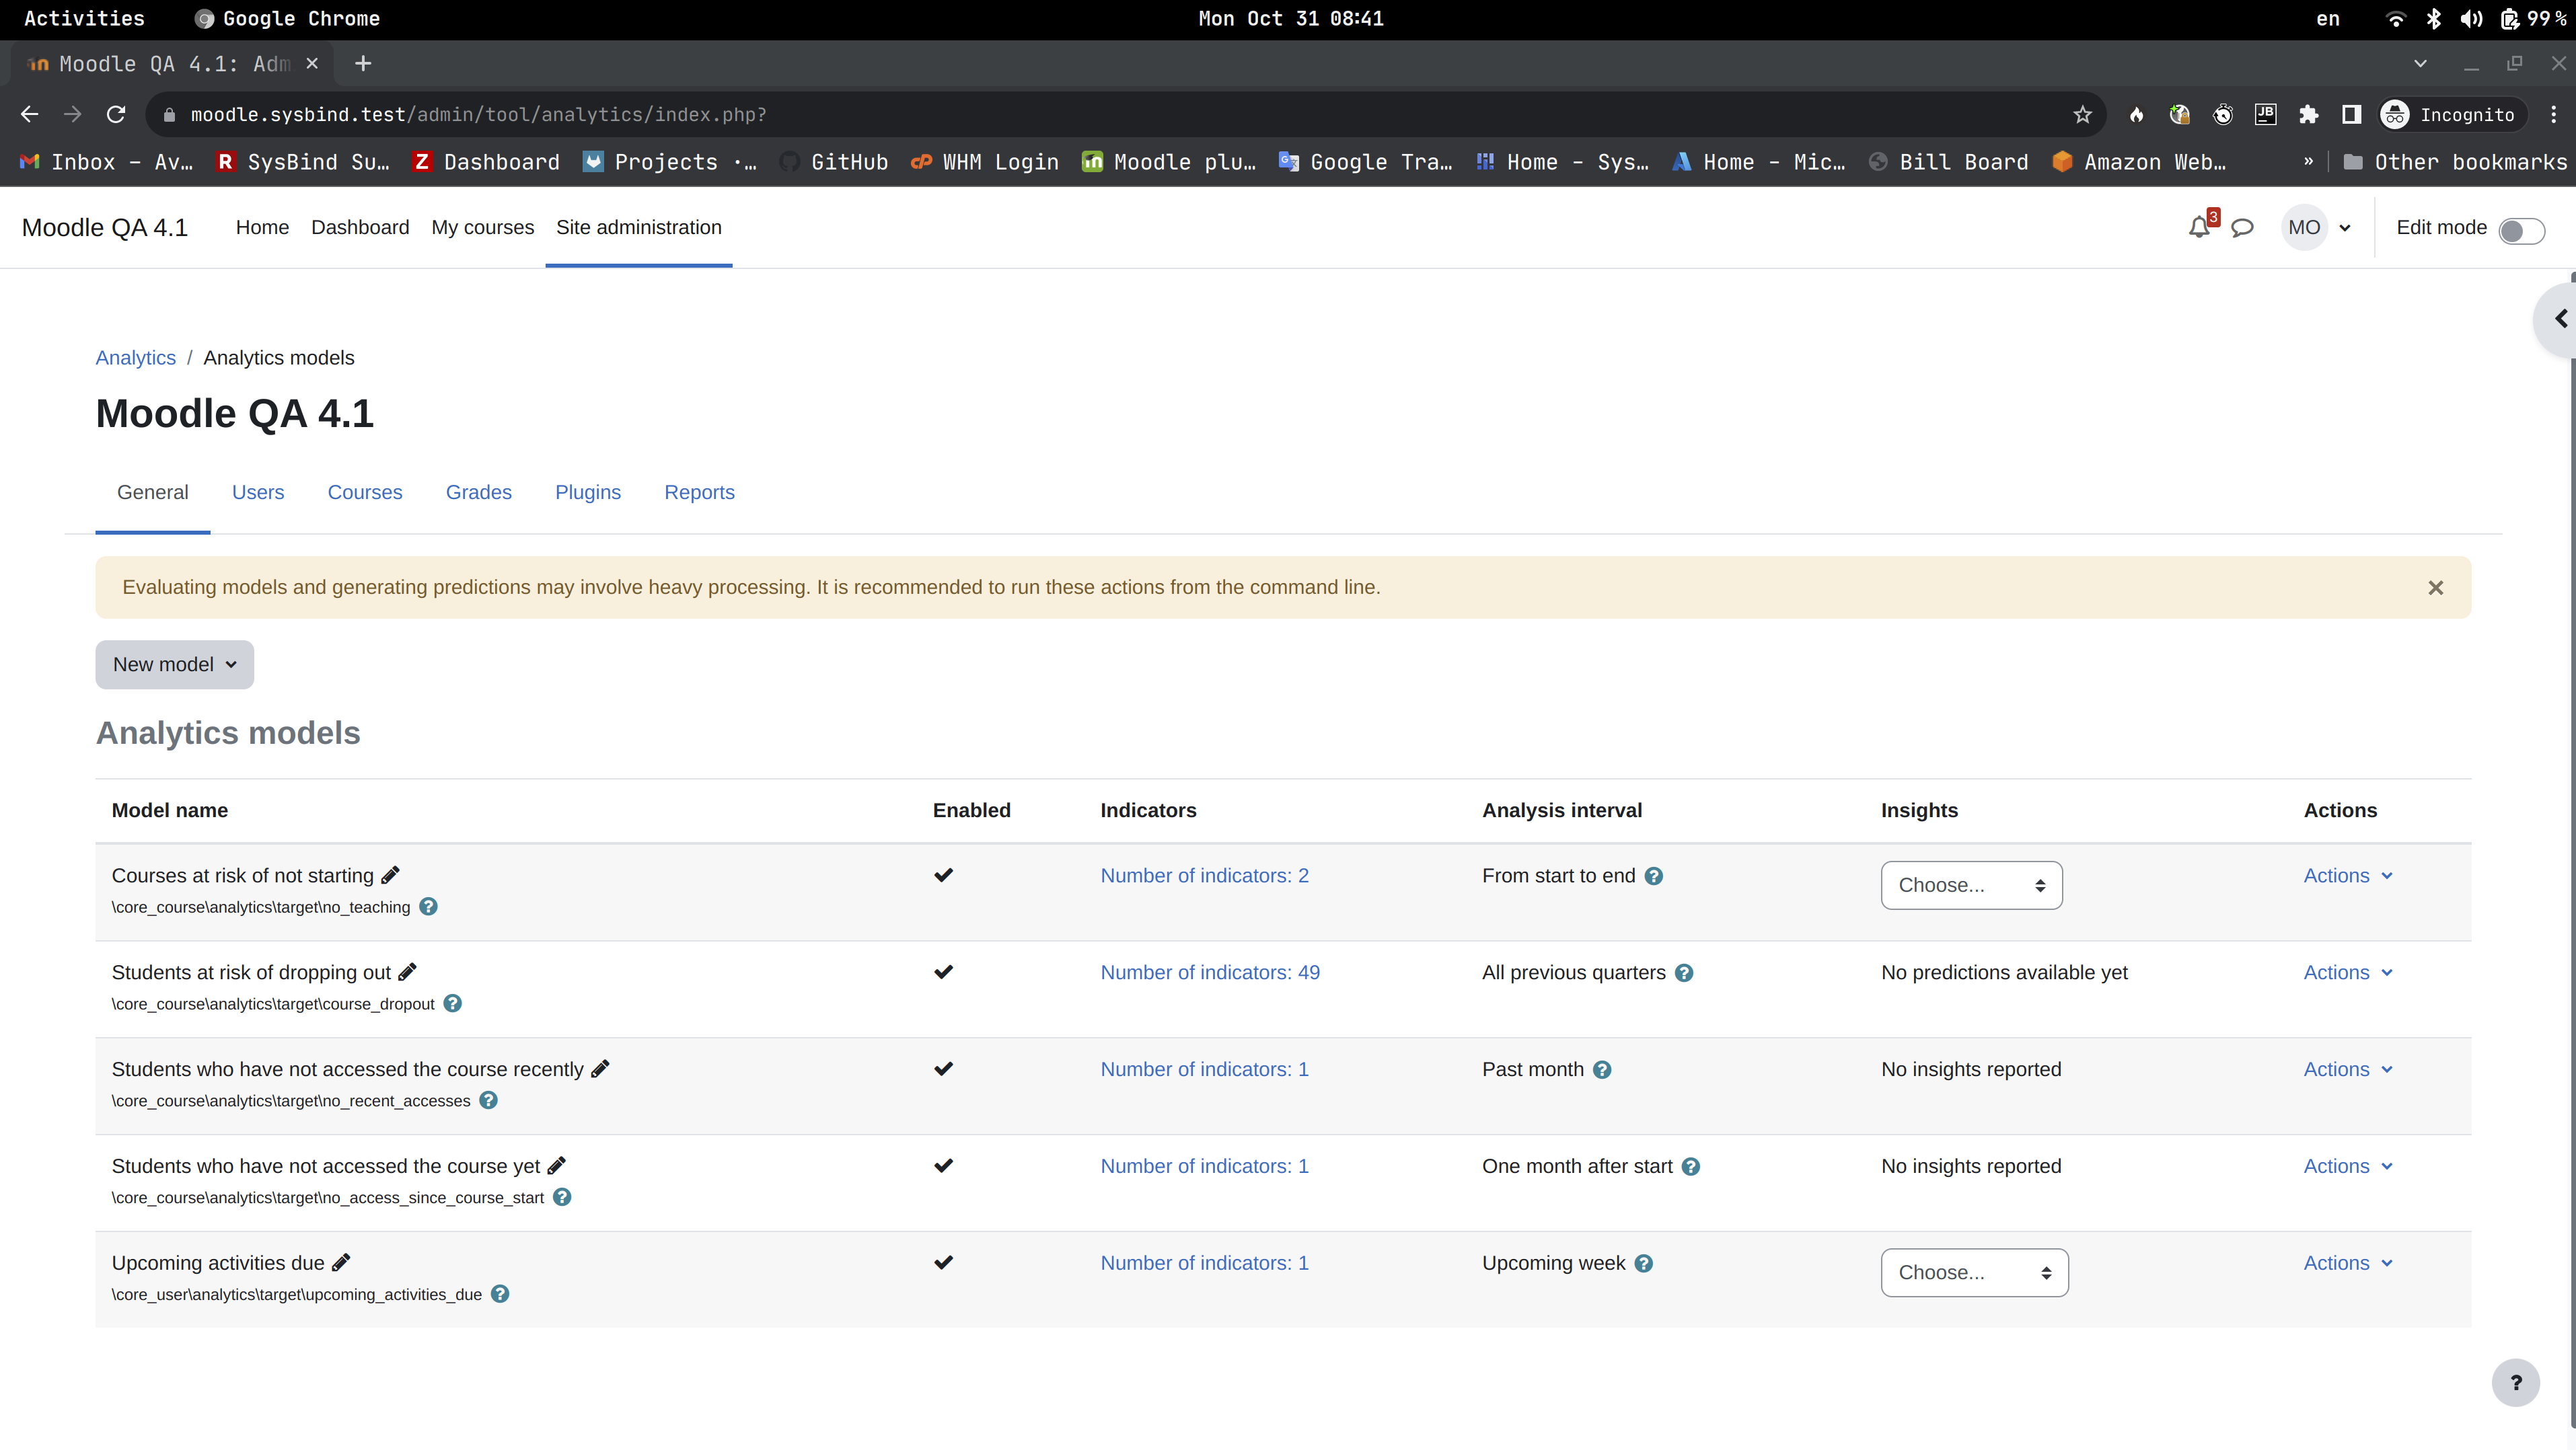Open help for upcoming_activities_due target
The height and width of the screenshot is (1450, 2576).
tap(500, 1294)
